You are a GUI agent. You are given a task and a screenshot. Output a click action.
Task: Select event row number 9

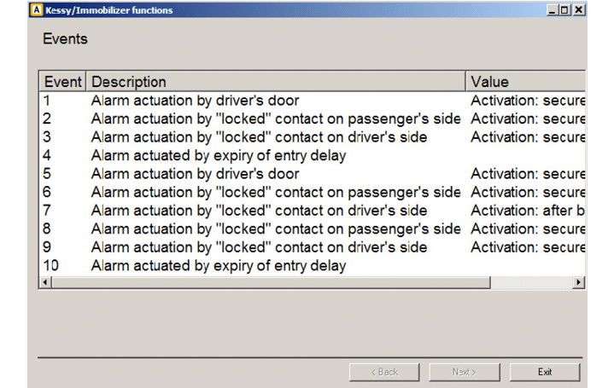click(259, 247)
